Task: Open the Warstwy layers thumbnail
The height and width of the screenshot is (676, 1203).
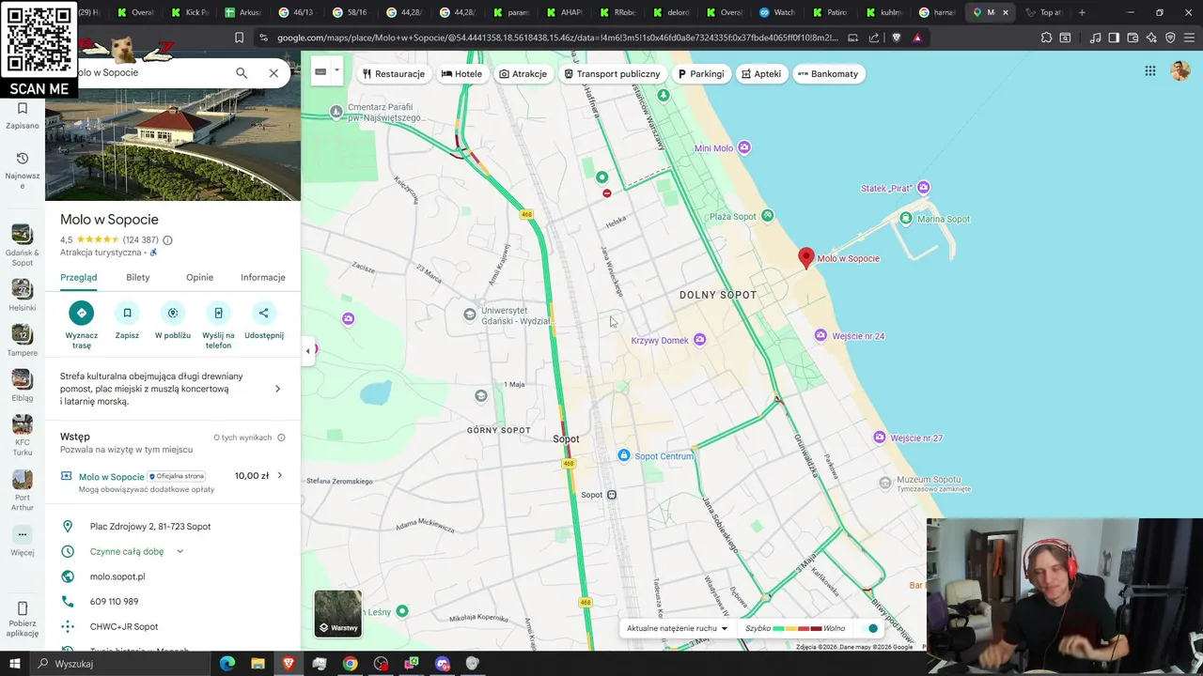Action: point(337,613)
